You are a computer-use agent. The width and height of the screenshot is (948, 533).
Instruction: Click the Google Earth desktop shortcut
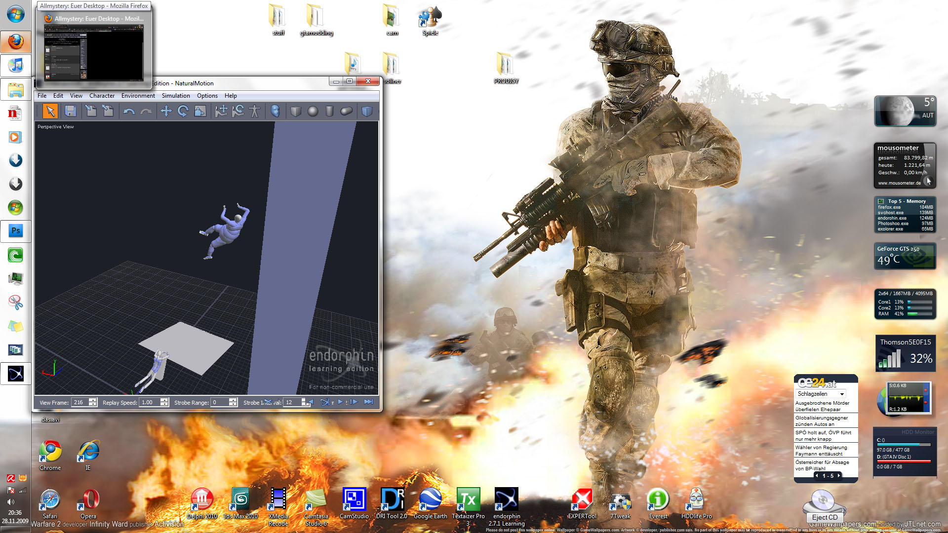431,503
